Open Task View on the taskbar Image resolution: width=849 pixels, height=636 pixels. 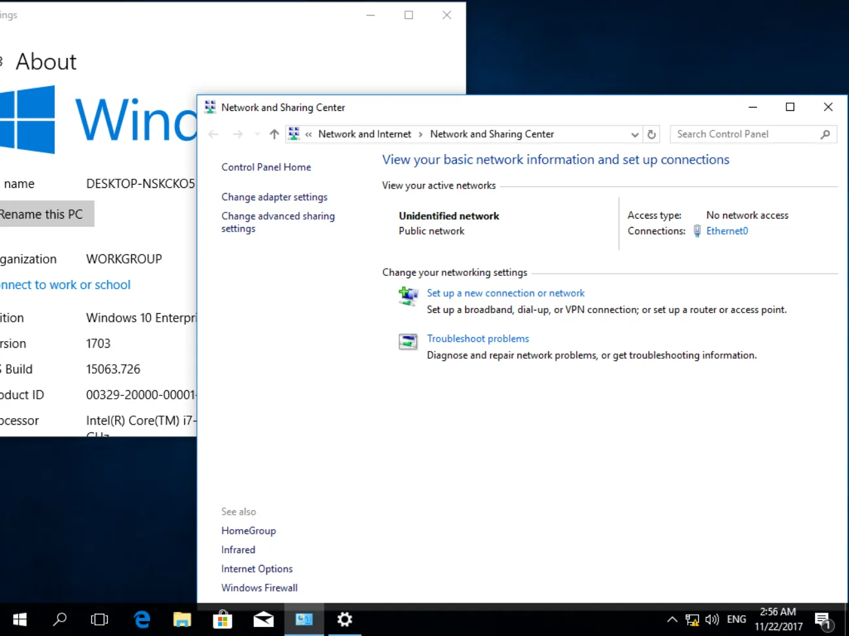coord(100,619)
